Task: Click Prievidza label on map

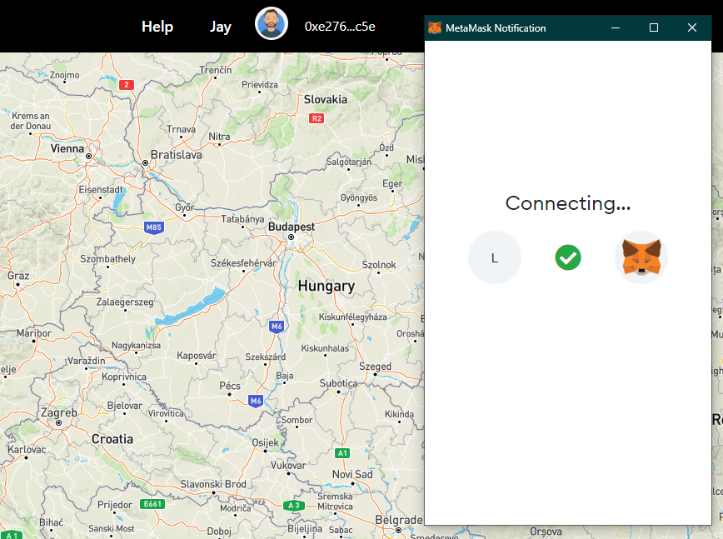Action: pos(260,84)
